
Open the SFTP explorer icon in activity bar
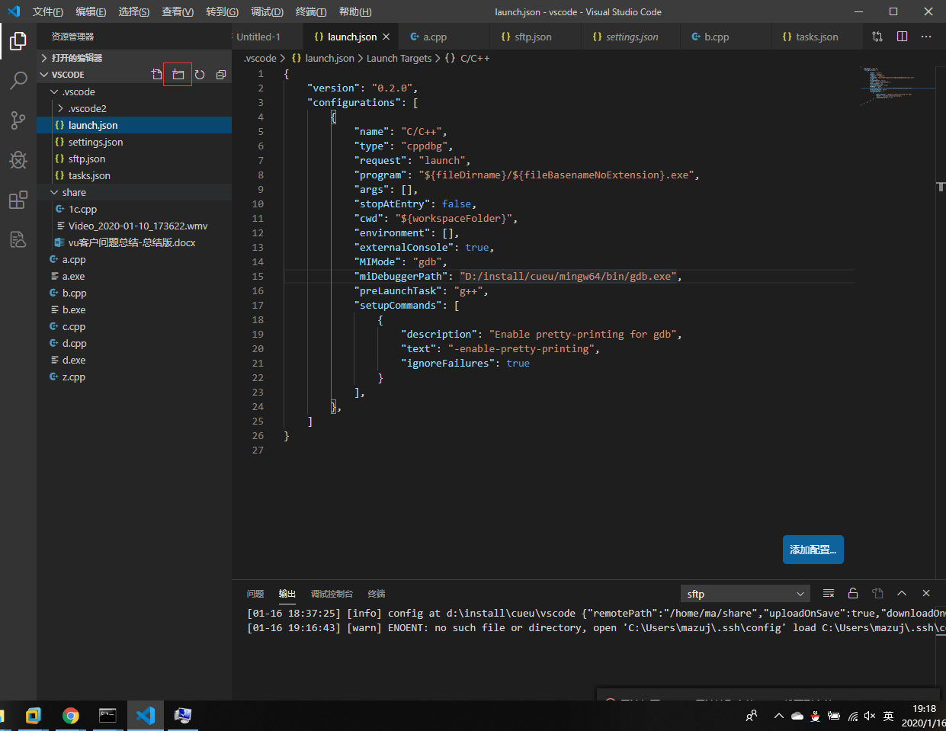(18, 239)
